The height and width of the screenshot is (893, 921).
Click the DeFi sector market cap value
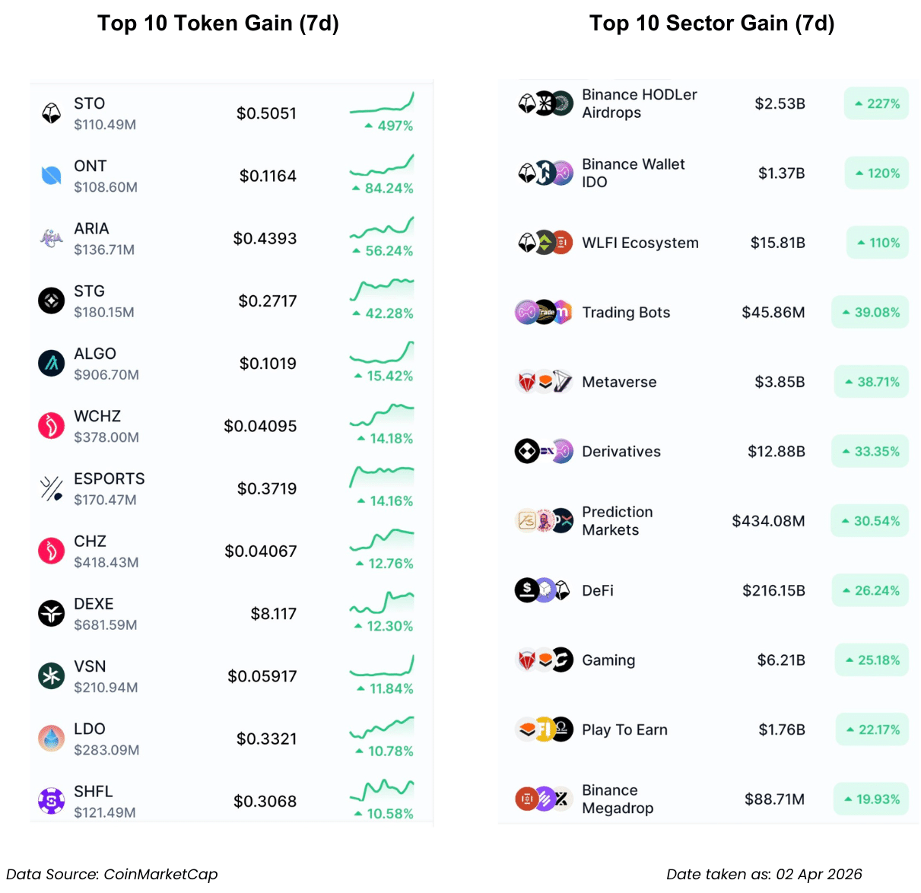tap(773, 591)
